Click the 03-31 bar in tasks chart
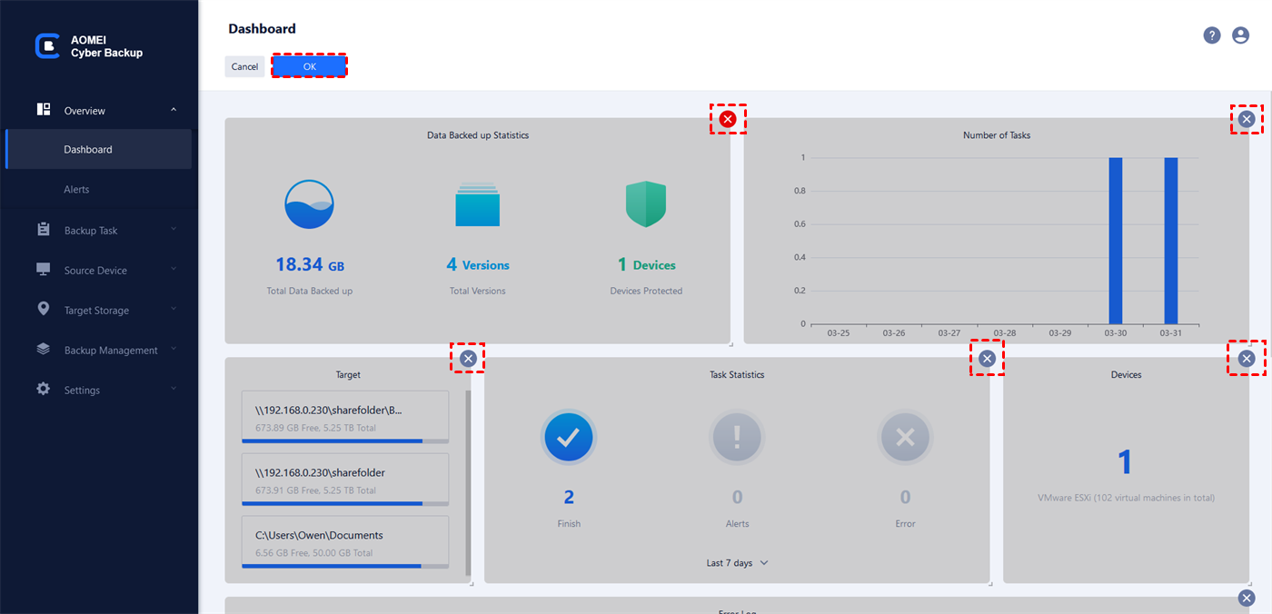This screenshot has height=614, width=1272. (1171, 241)
